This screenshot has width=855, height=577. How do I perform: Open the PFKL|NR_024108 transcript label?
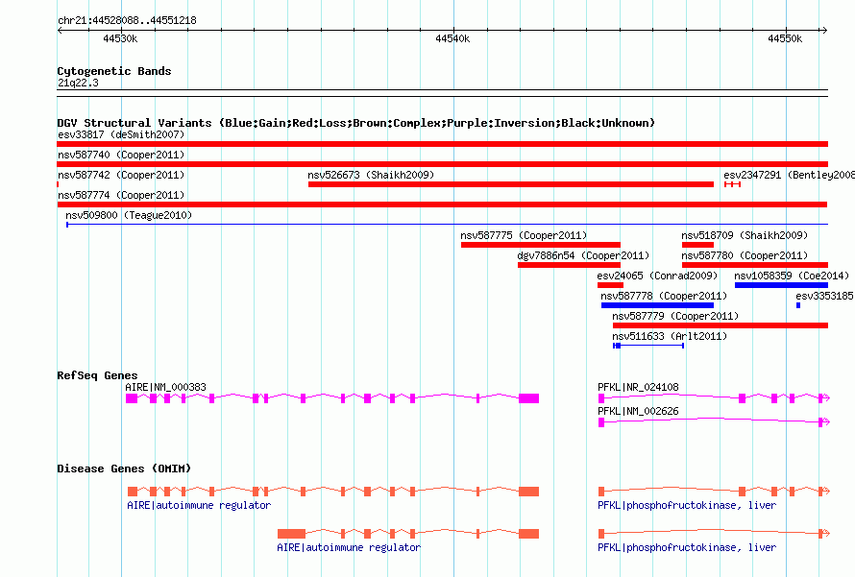(x=638, y=387)
